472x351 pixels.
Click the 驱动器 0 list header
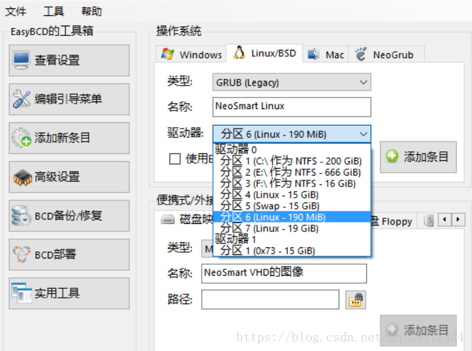click(292, 150)
